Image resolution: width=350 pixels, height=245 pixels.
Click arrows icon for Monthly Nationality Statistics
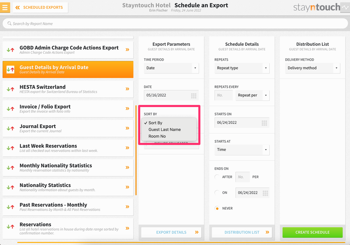11,168
